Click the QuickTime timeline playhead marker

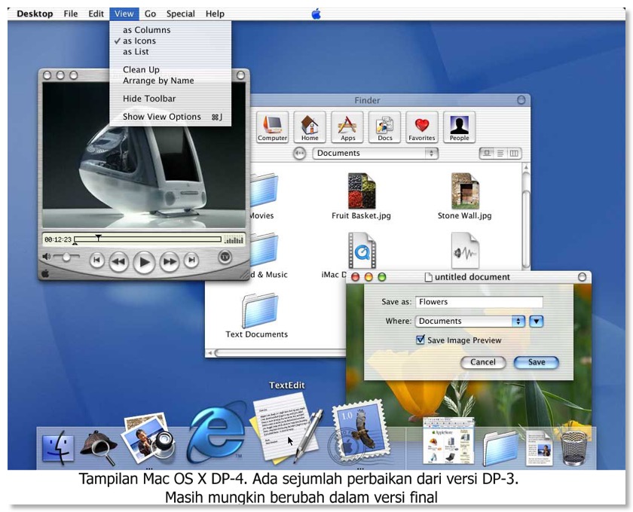tap(98, 237)
